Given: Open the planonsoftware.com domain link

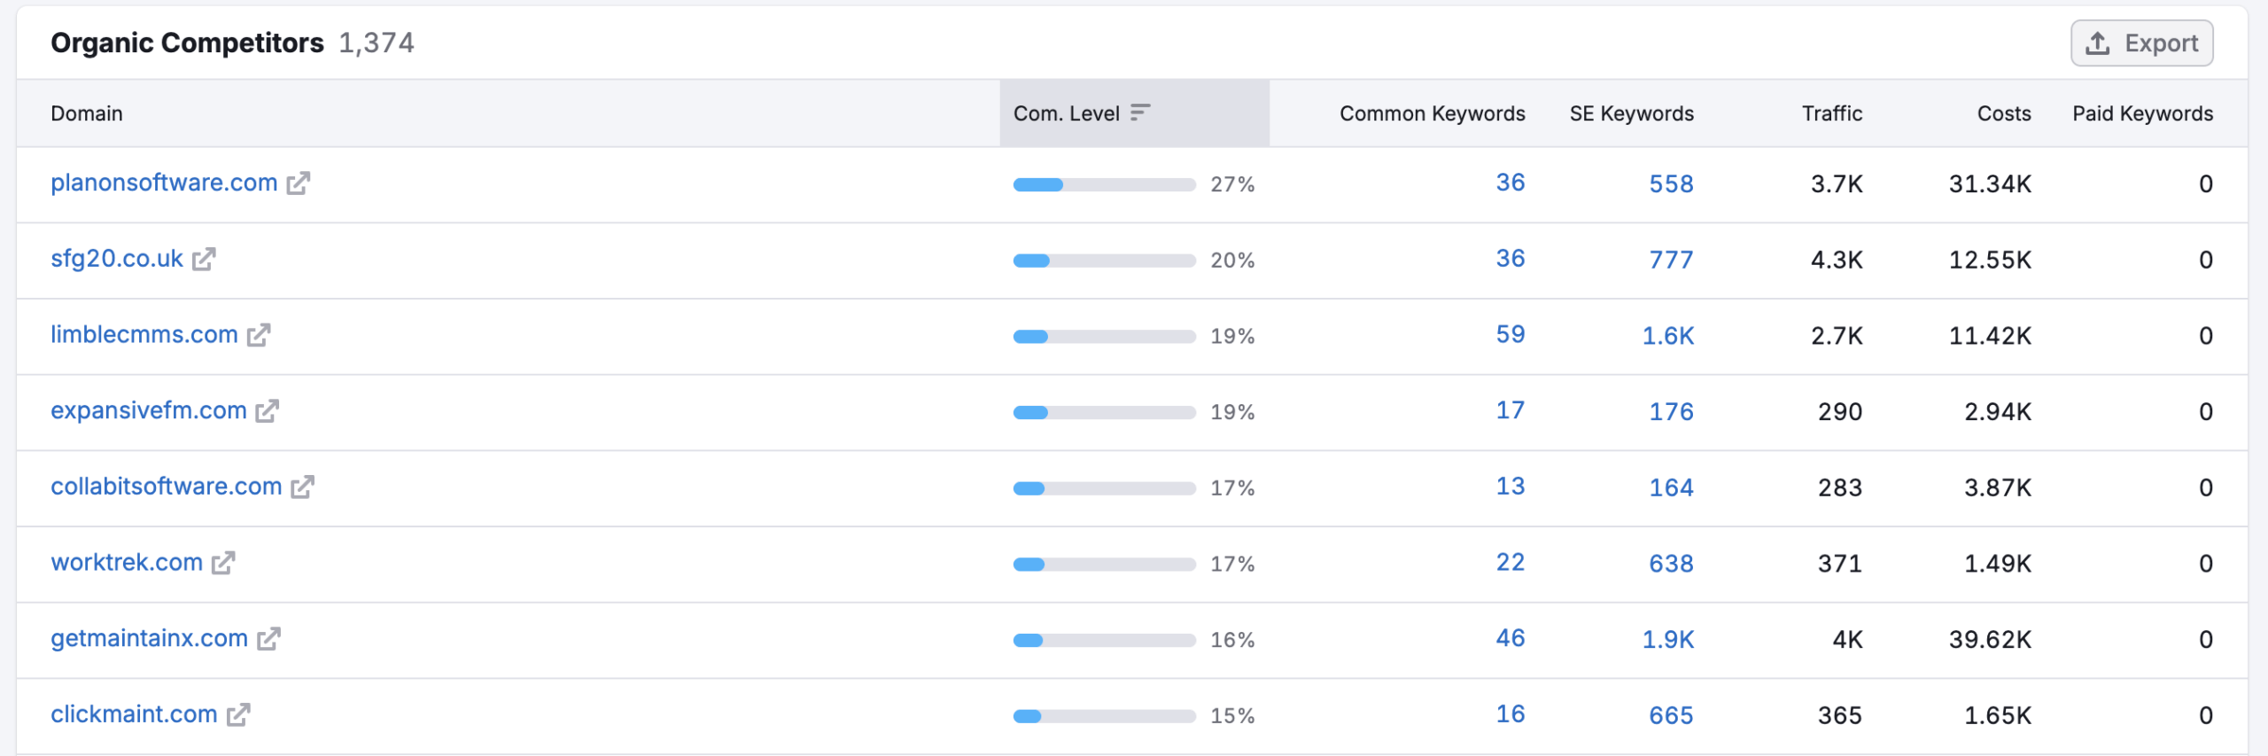Looking at the screenshot, I should point(164,183).
